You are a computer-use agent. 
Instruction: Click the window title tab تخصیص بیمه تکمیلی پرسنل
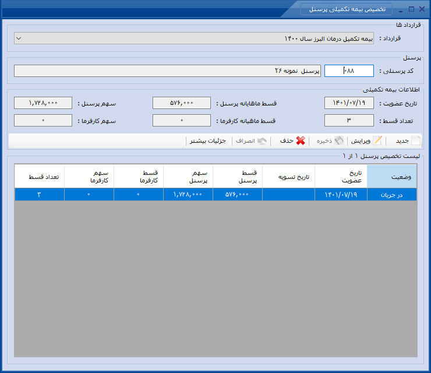(347, 9)
